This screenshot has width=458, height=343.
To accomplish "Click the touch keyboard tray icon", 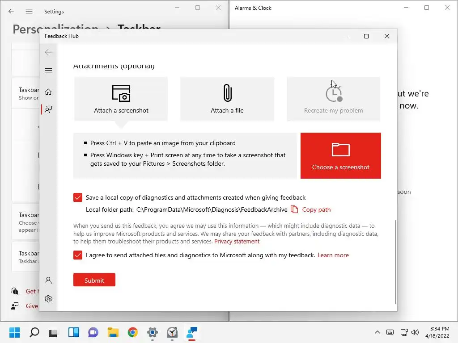I will [390, 332].
